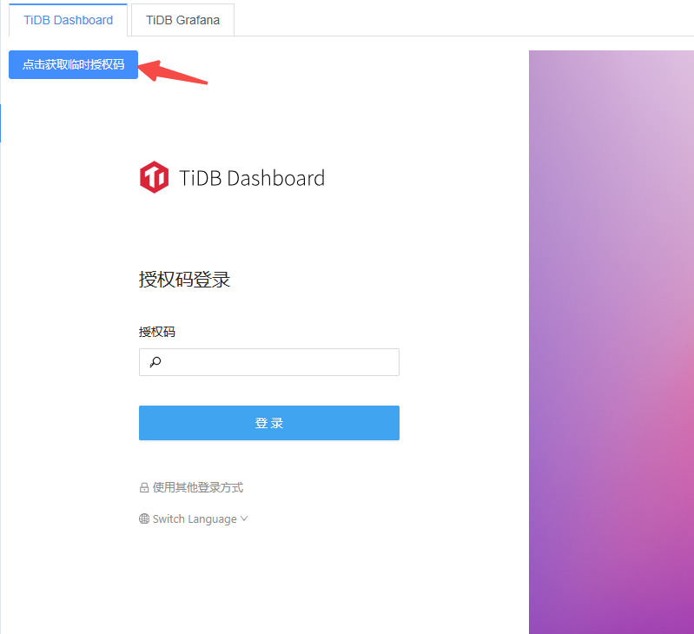This screenshot has height=634, width=694.
Task: Click the red TiDB hexagon logo
Action: pos(154,177)
